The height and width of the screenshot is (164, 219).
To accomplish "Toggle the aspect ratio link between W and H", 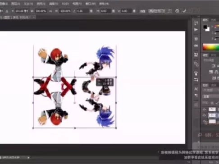I will click(50, 11).
